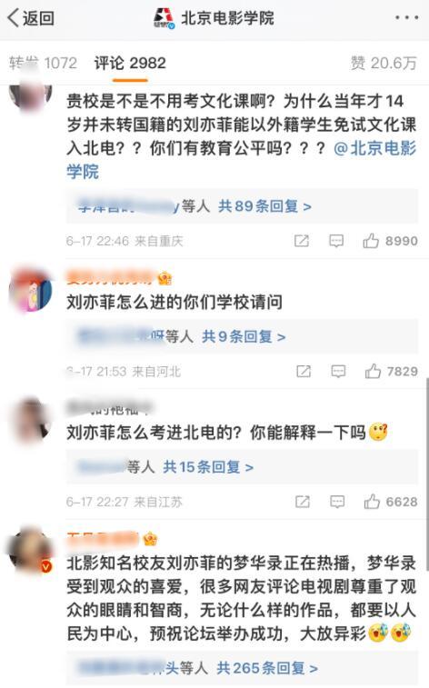Open the three-dot more options menu
Image resolution: width=429 pixels, height=688 pixels.
(x=406, y=18)
